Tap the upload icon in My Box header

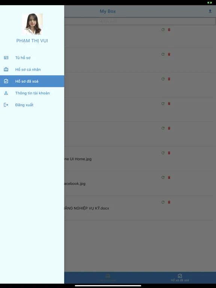210,11
